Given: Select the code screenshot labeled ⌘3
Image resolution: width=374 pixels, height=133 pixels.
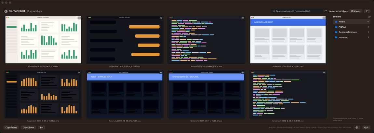Looking at the screenshot, I should pos(206,40).
